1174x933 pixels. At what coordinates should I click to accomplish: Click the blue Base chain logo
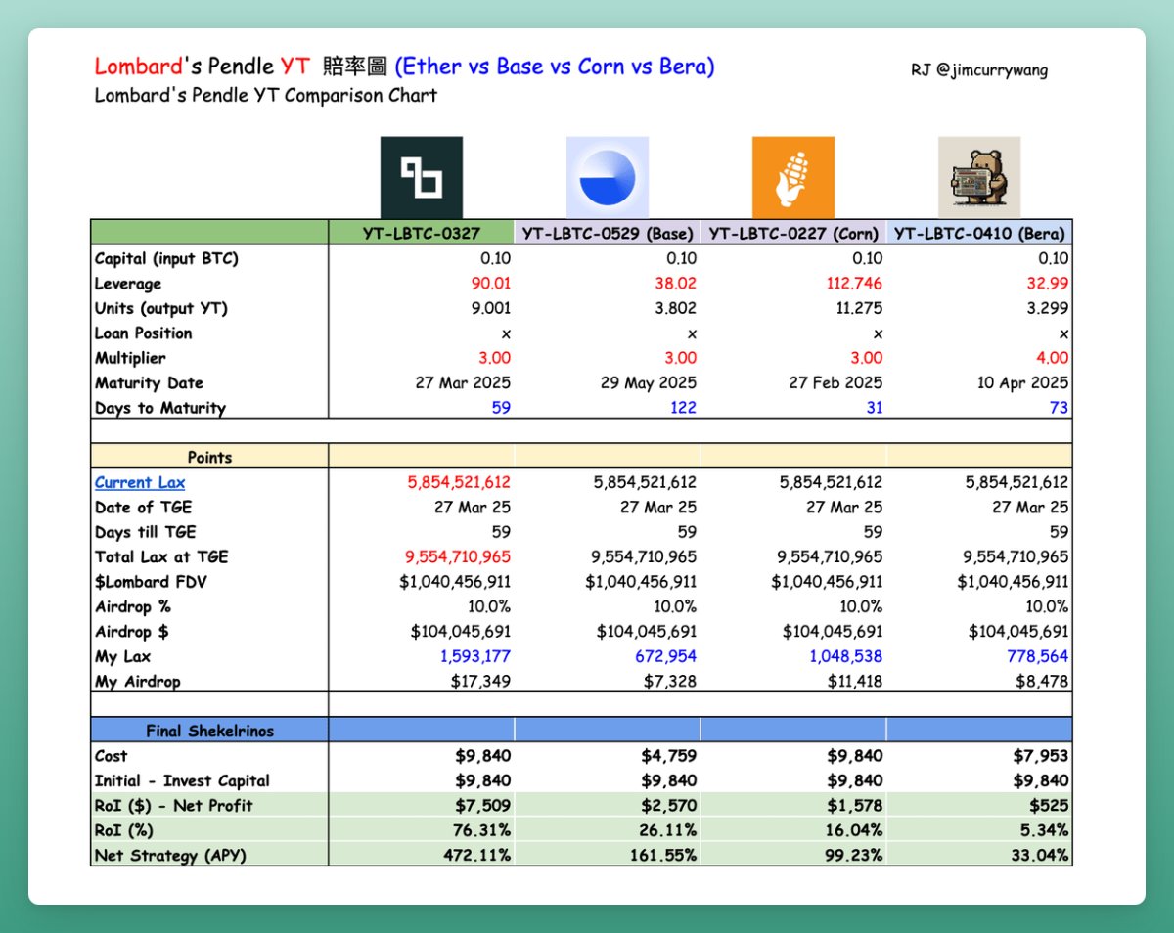(607, 177)
